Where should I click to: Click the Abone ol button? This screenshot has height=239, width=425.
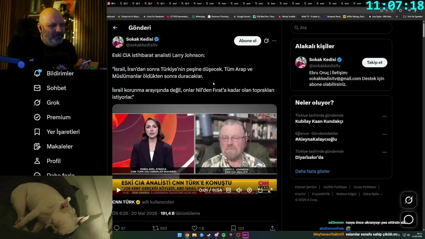[x=248, y=41]
